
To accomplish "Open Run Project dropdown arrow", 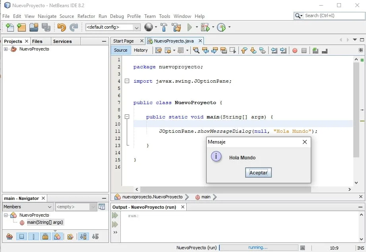I will (x=197, y=27).
